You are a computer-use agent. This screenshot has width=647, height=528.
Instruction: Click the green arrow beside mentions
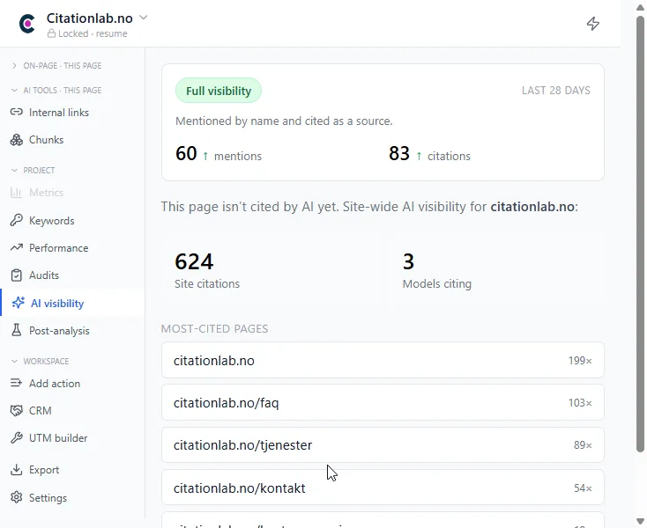205,156
